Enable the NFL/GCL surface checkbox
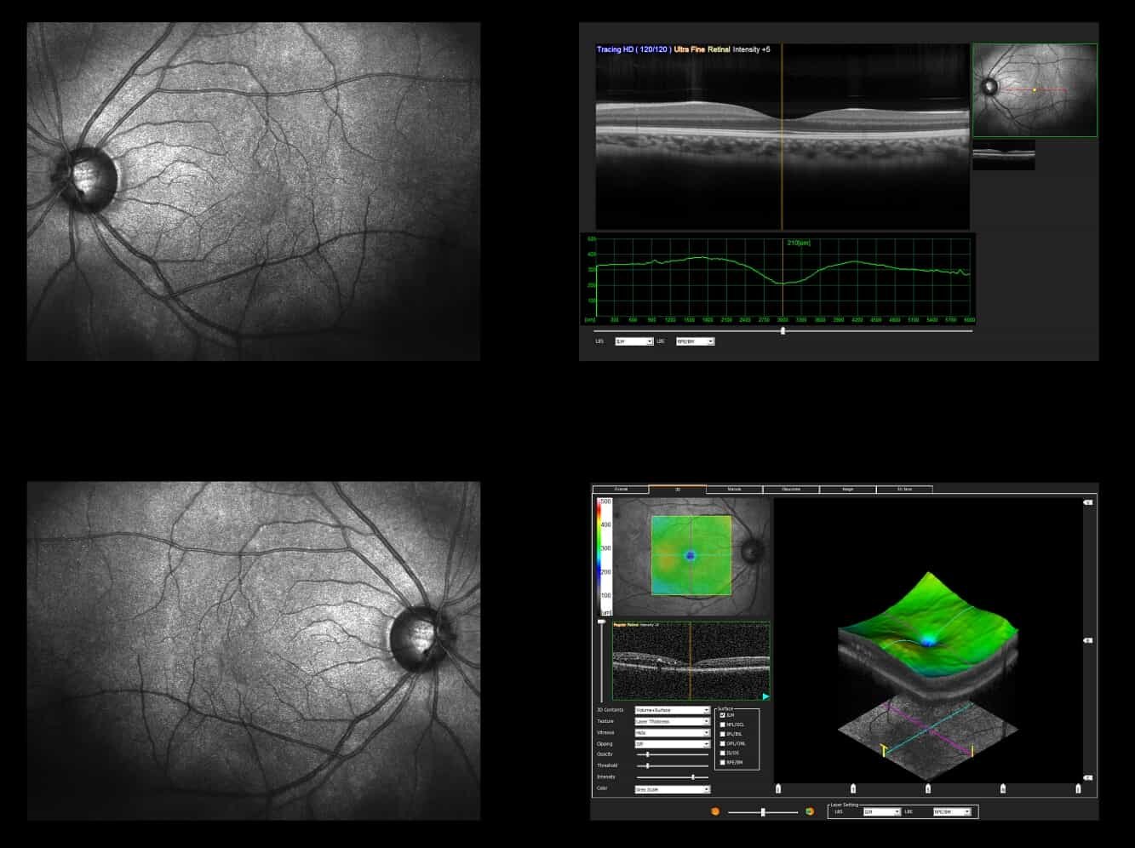 click(x=721, y=725)
